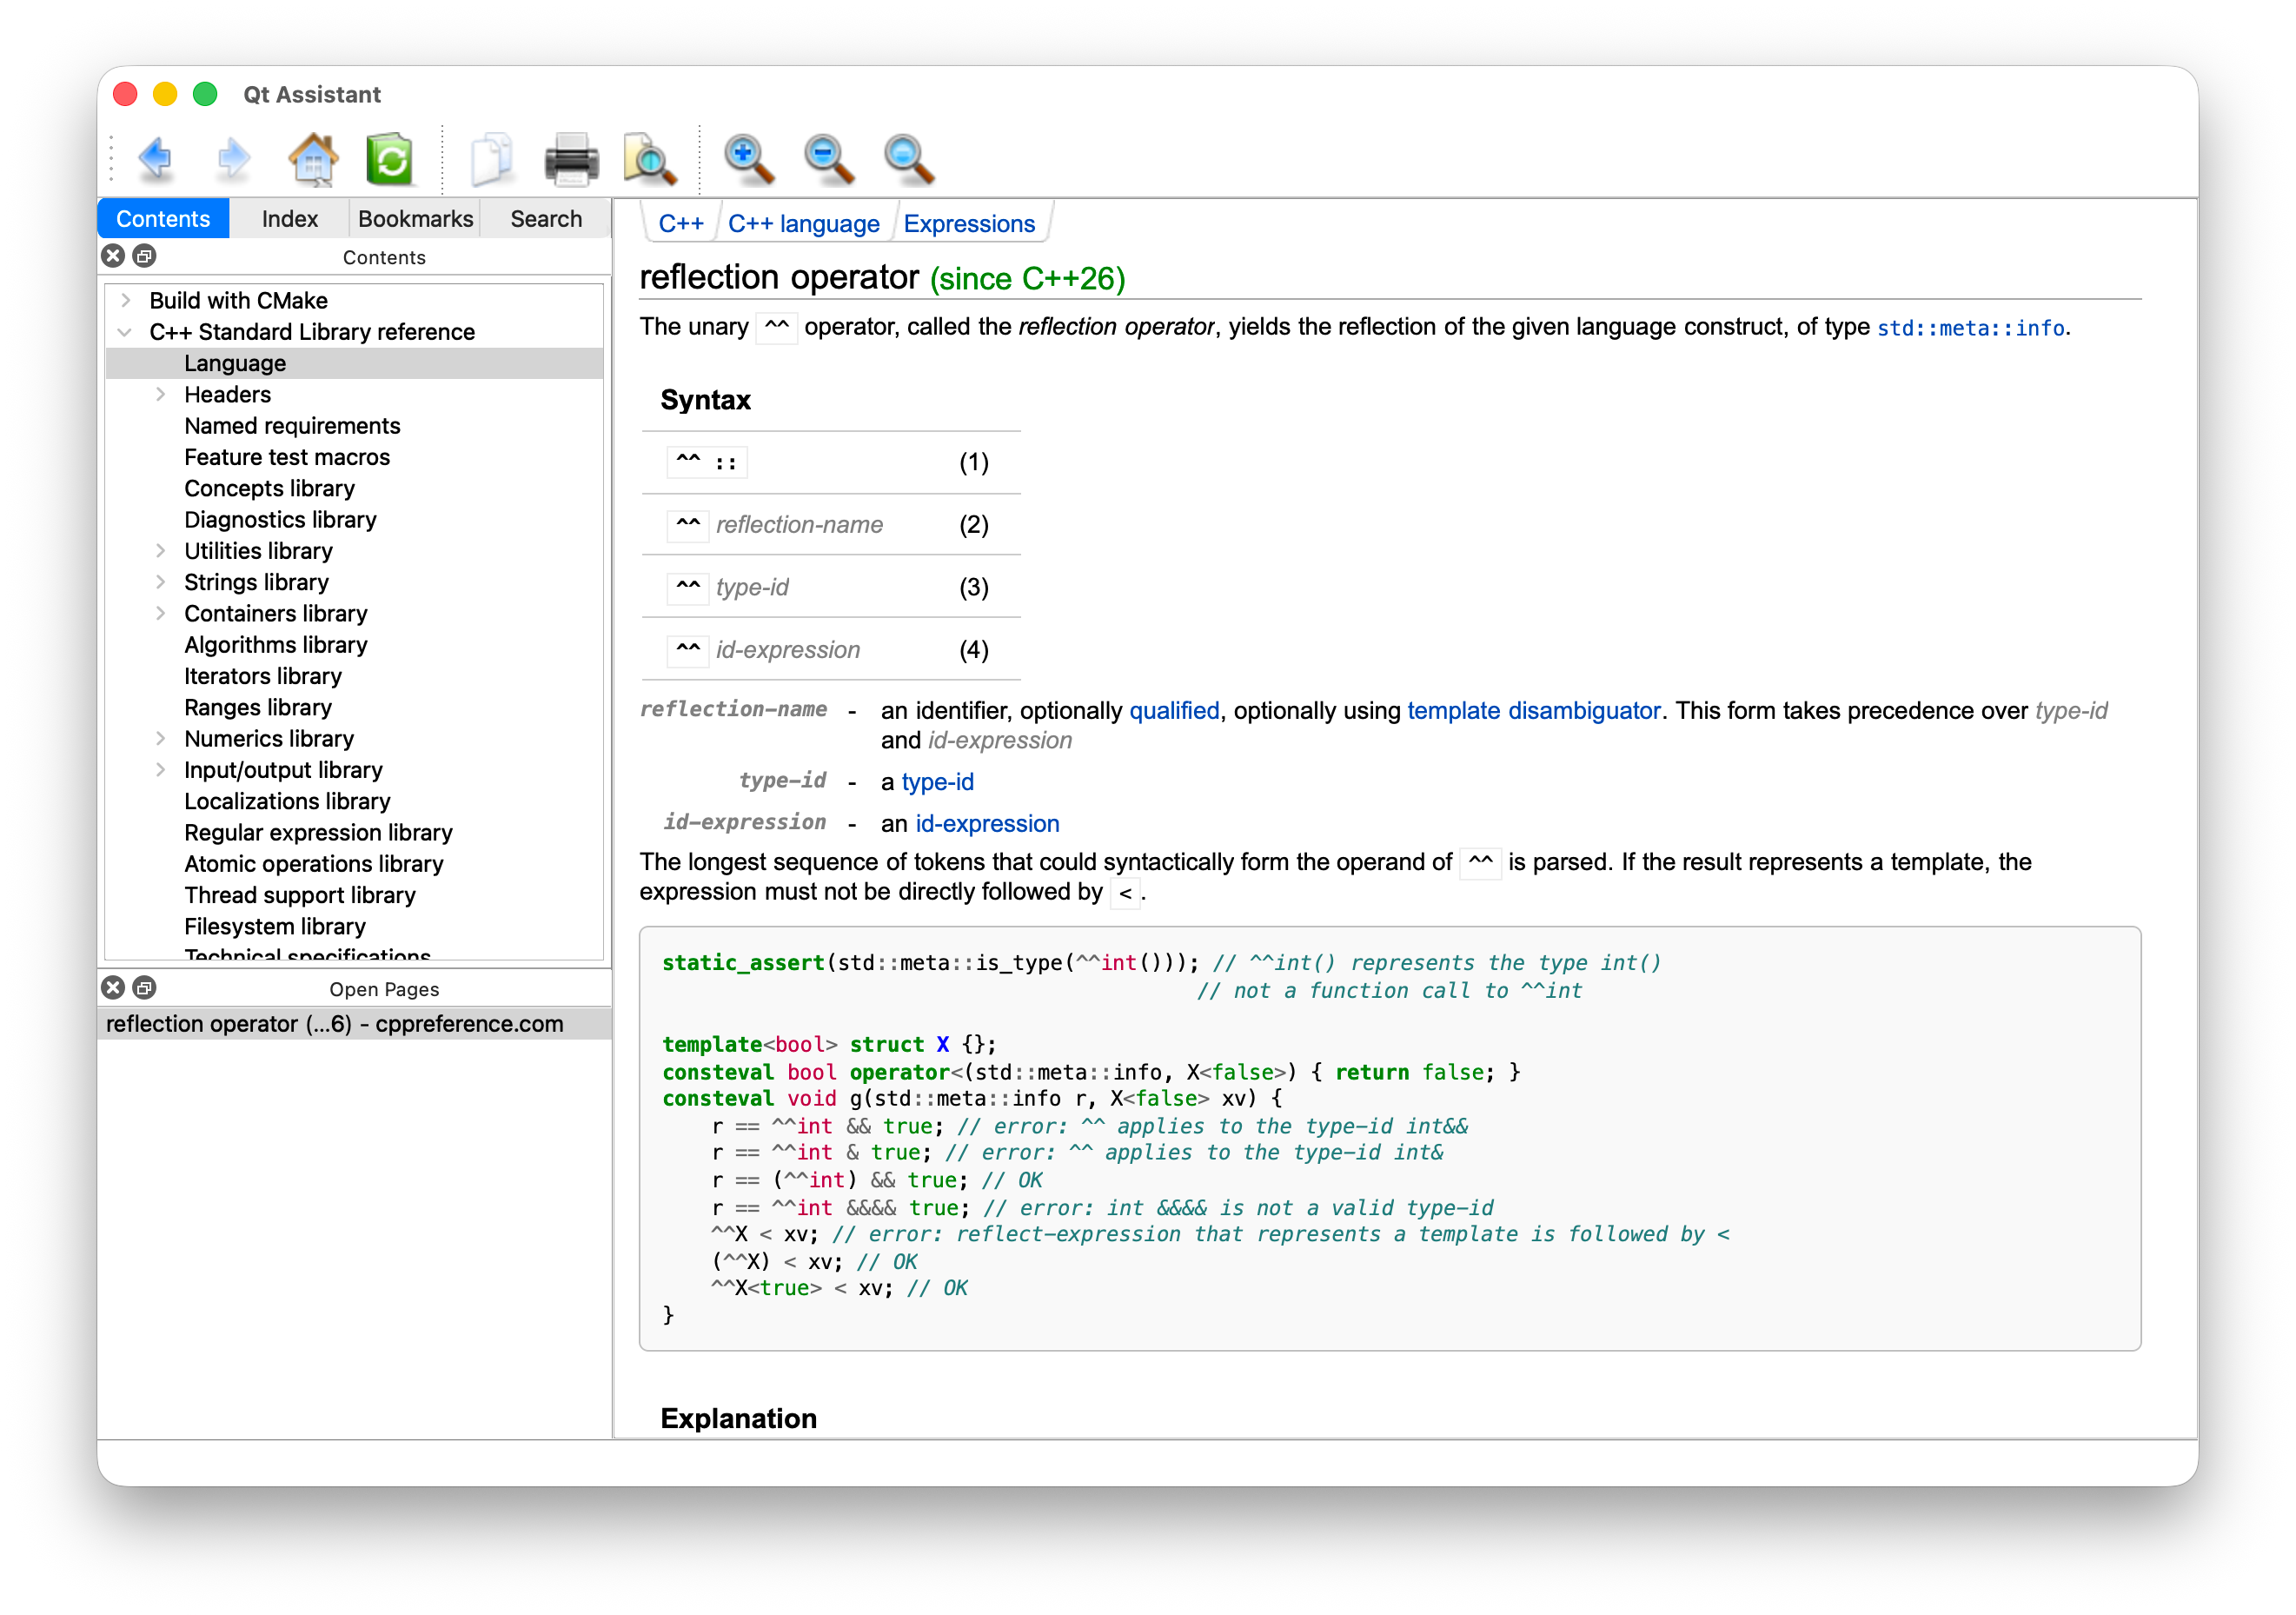Click the Copy selected text icon

[491, 159]
